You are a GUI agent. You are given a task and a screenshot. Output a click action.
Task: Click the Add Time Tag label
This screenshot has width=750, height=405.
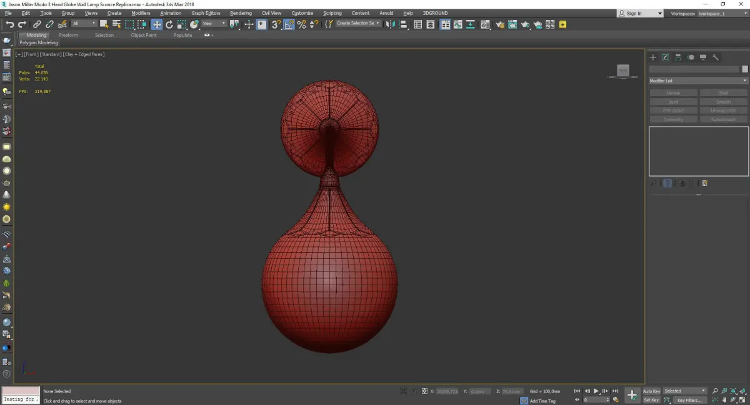(542, 401)
